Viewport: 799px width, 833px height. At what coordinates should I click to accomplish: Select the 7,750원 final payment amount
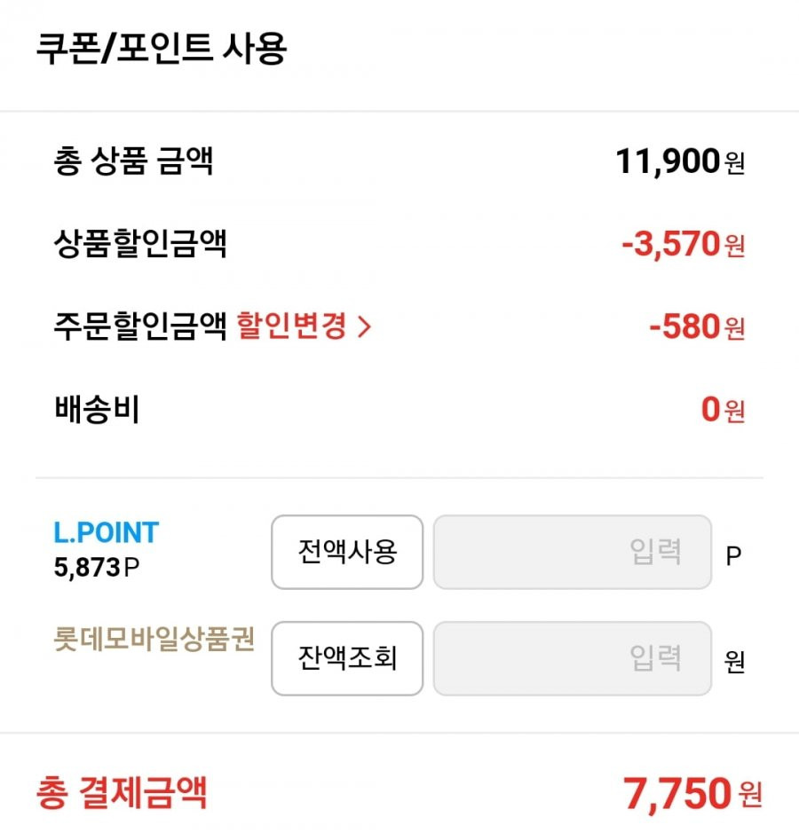click(x=692, y=794)
